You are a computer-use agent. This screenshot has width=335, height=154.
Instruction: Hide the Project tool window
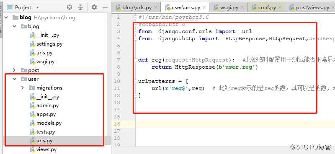coord(105,7)
